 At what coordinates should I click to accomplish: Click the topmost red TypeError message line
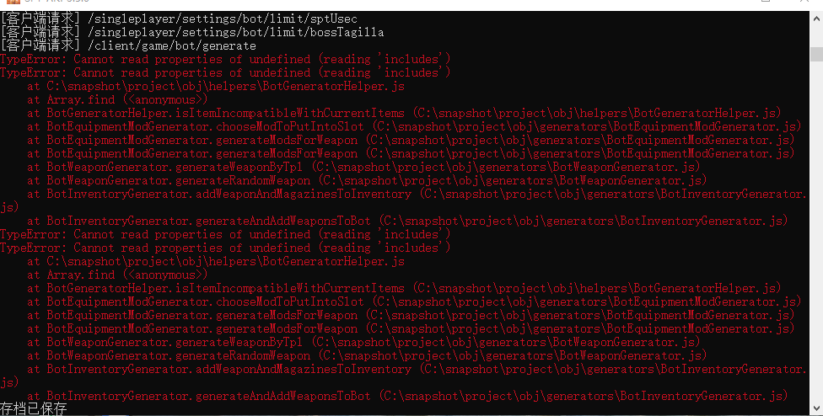click(225, 59)
